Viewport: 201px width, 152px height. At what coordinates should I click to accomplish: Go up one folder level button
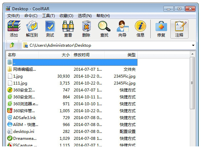click(12, 45)
